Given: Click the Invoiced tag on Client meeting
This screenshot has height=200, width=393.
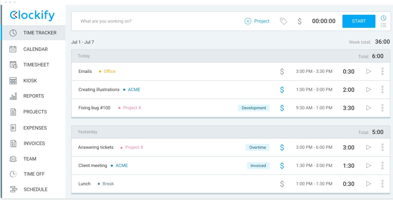Looking at the screenshot, I should (258, 166).
